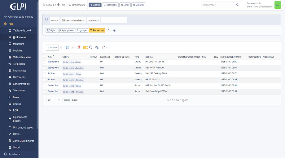Check the PC Ken row checkbox
285x158 pixels.
pos(44,80)
